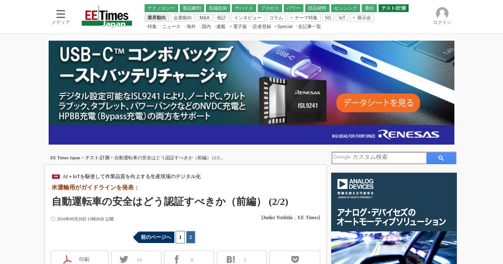This screenshot has height=264, width=503.
Task: Open the 通信 category tab
Action: (x=369, y=8)
